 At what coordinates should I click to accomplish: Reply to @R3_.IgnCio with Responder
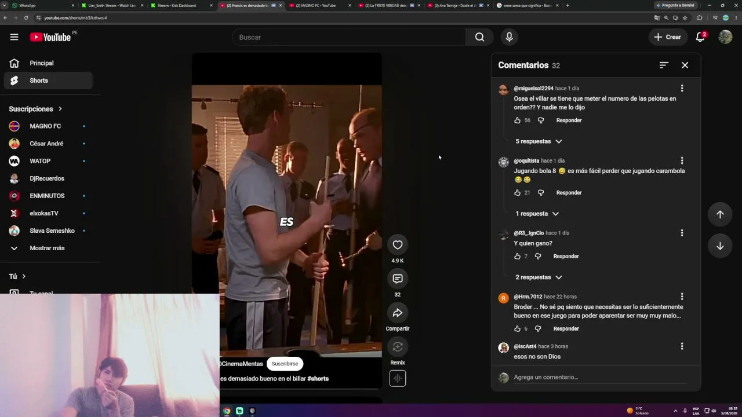pyautogui.click(x=566, y=256)
